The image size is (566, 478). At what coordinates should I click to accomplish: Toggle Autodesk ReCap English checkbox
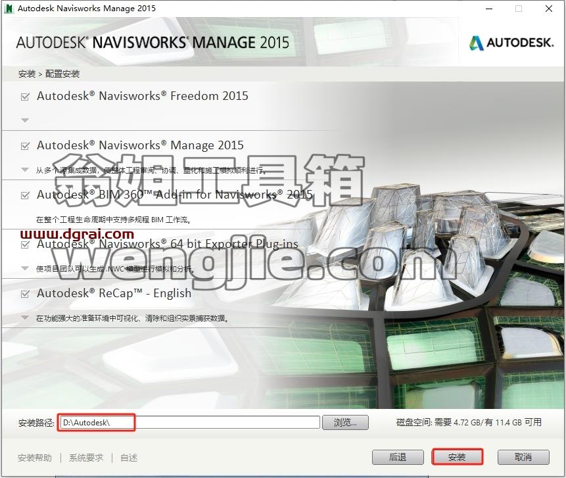pos(25,294)
